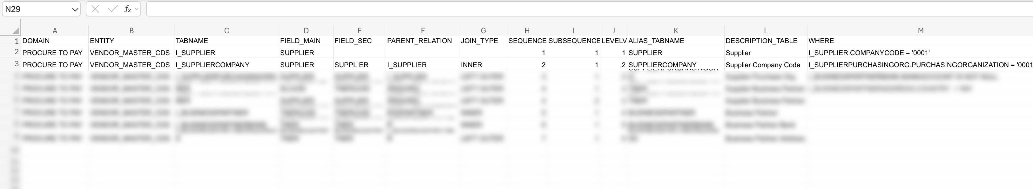Viewport: 1033px width, 189px height.
Task: Open the Insert Function fx button
Action: pos(127,9)
